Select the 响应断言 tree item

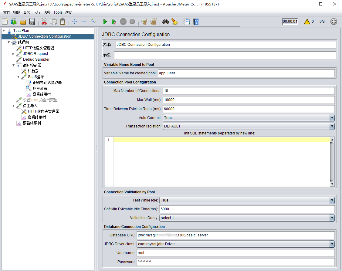tap(40, 88)
